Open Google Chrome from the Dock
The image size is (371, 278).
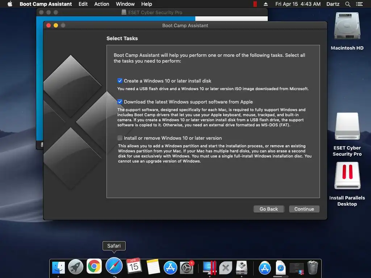coord(94,266)
